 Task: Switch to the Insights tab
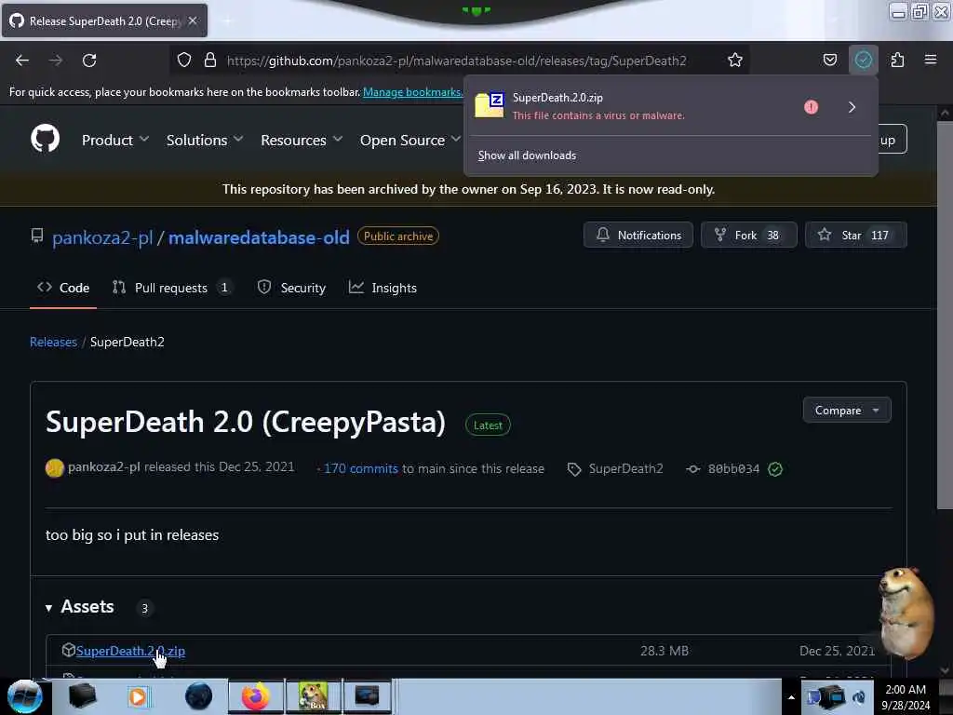pyautogui.click(x=383, y=288)
